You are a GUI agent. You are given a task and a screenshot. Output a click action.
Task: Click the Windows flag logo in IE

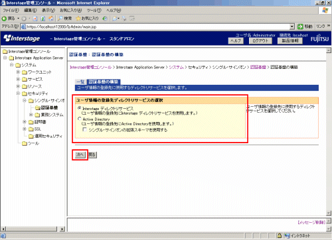click(325, 11)
